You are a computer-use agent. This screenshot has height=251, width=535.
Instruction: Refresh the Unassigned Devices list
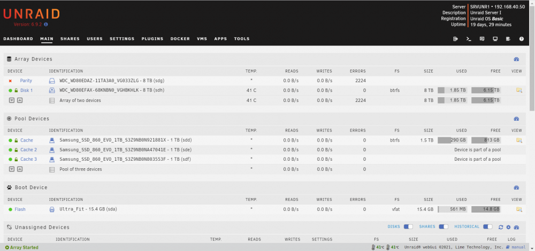501,227
